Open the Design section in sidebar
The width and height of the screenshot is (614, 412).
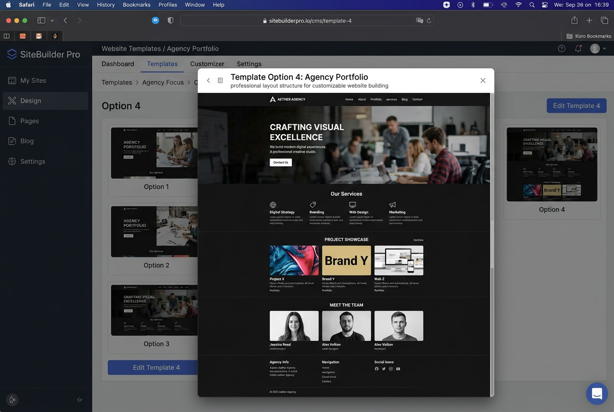pos(45,101)
